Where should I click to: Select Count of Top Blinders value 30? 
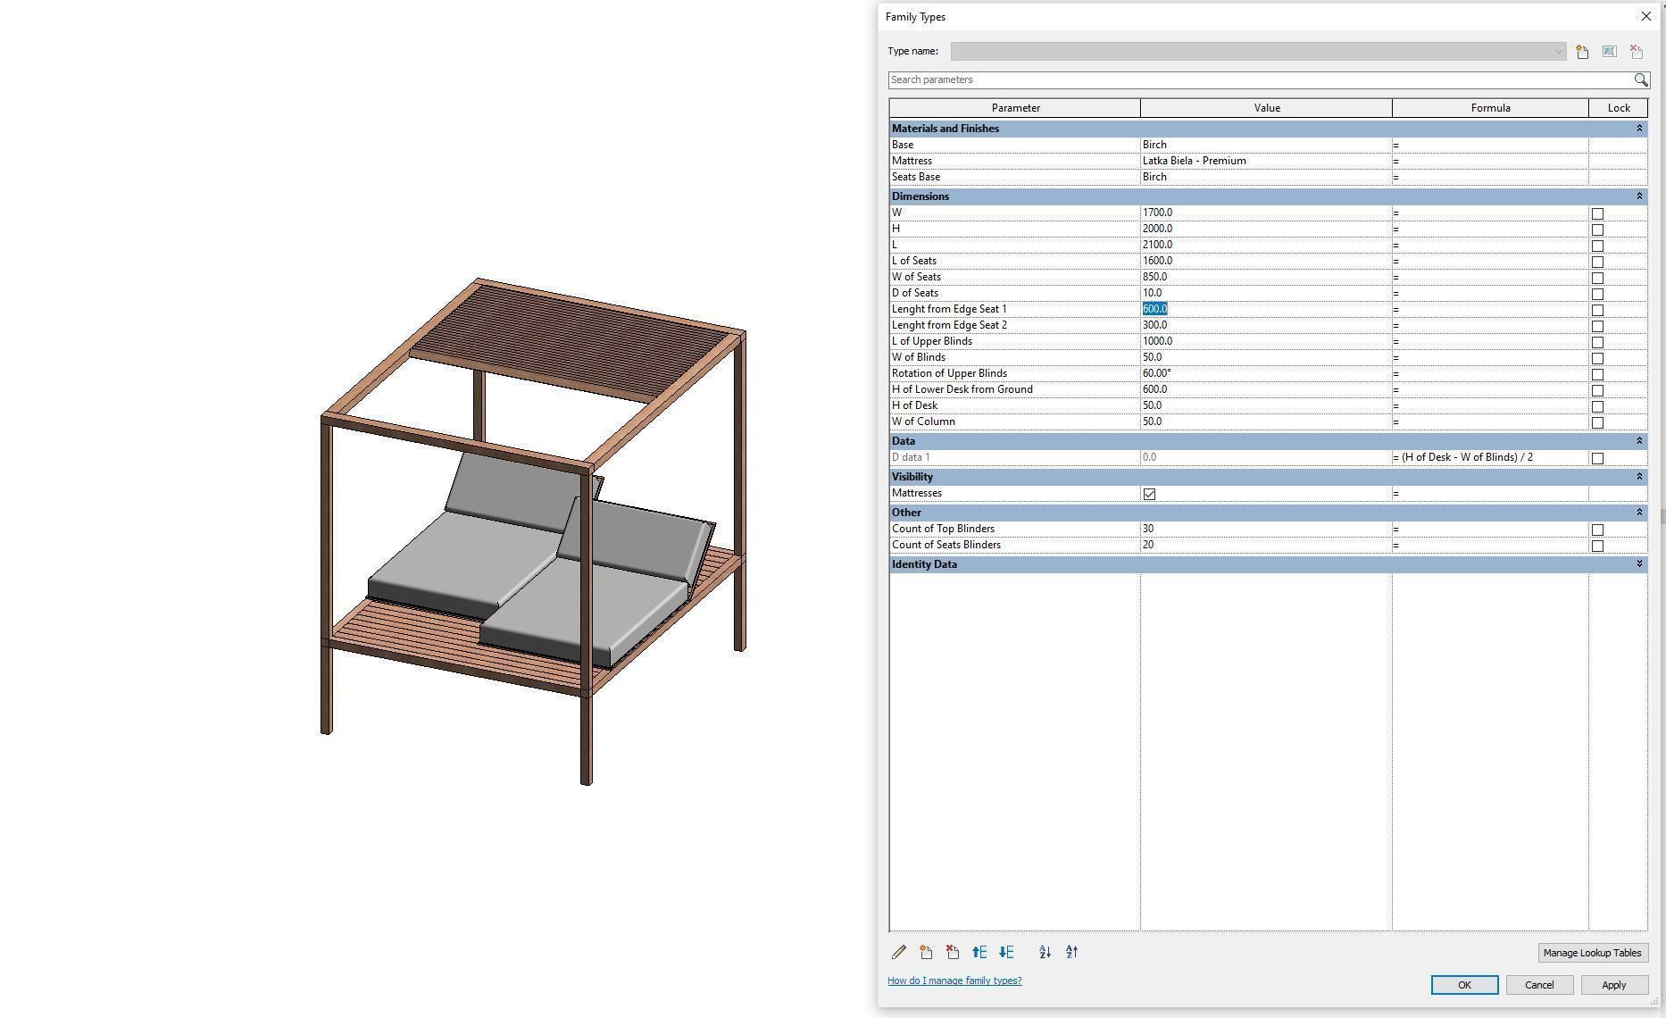(x=1266, y=529)
